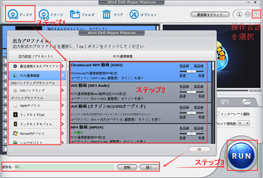Expand the Appleデバイス preset category

pyautogui.click(x=35, y=105)
